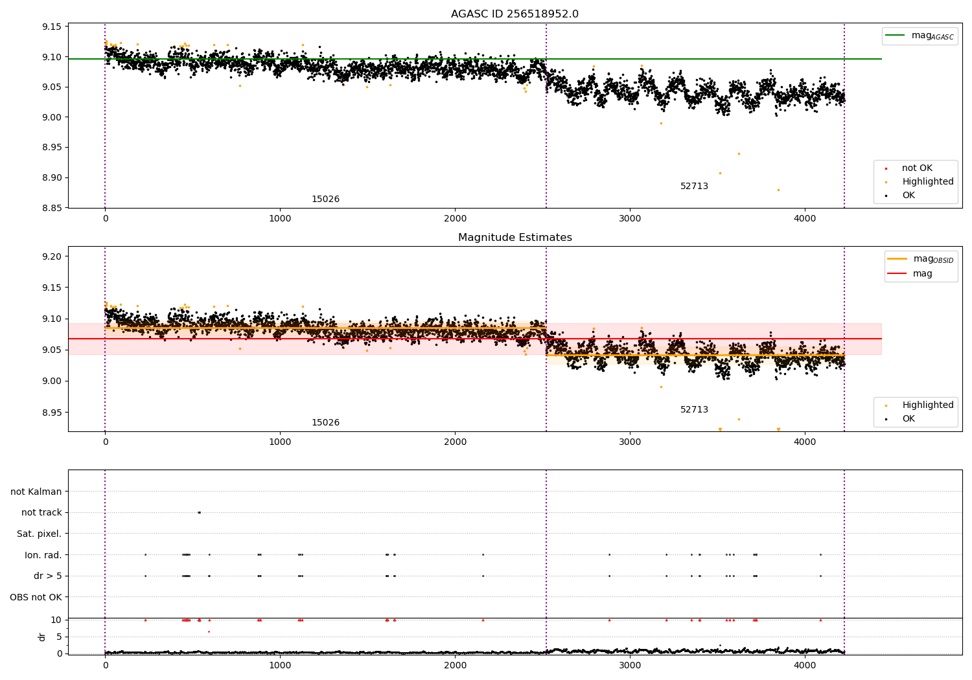Click the '52713' annotation in the top plot
Image resolution: width=972 pixels, height=680 pixels.
click(x=694, y=187)
